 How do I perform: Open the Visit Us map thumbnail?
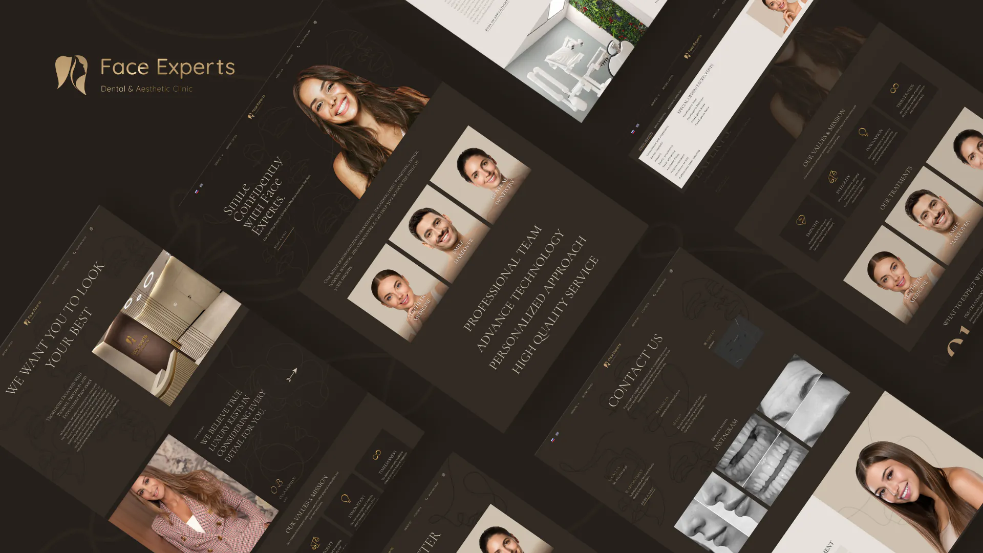[738, 342]
